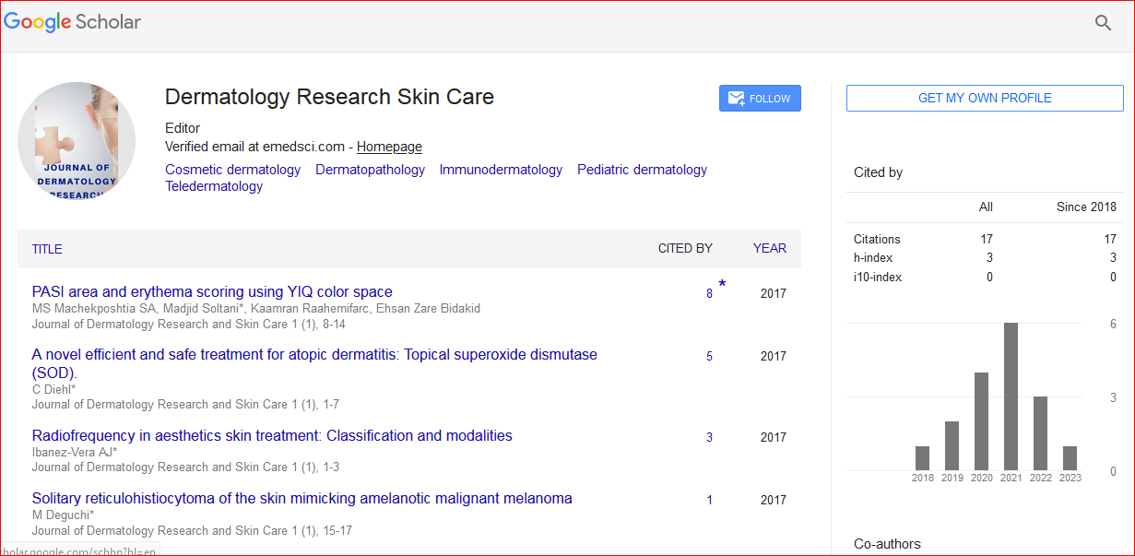The width and height of the screenshot is (1135, 556).
Task: Open the Pediatric dermatology topic
Action: 642,170
